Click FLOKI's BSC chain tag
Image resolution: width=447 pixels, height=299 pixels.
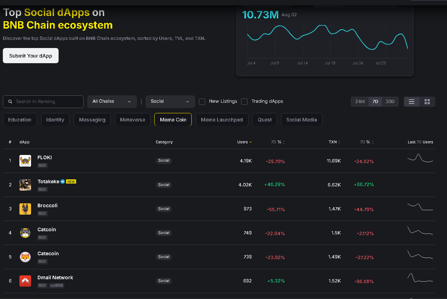pos(42,165)
